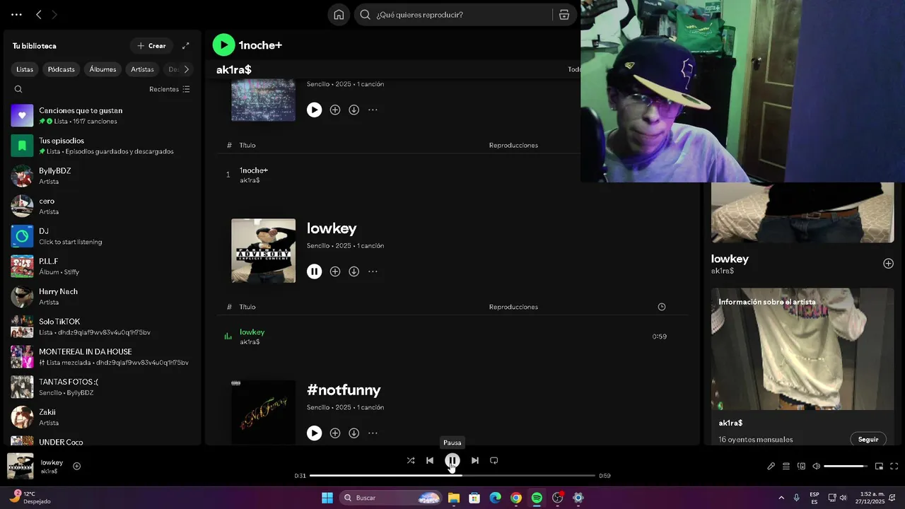Select the lowkey track row title
This screenshot has width=905, height=509.
[x=252, y=332]
